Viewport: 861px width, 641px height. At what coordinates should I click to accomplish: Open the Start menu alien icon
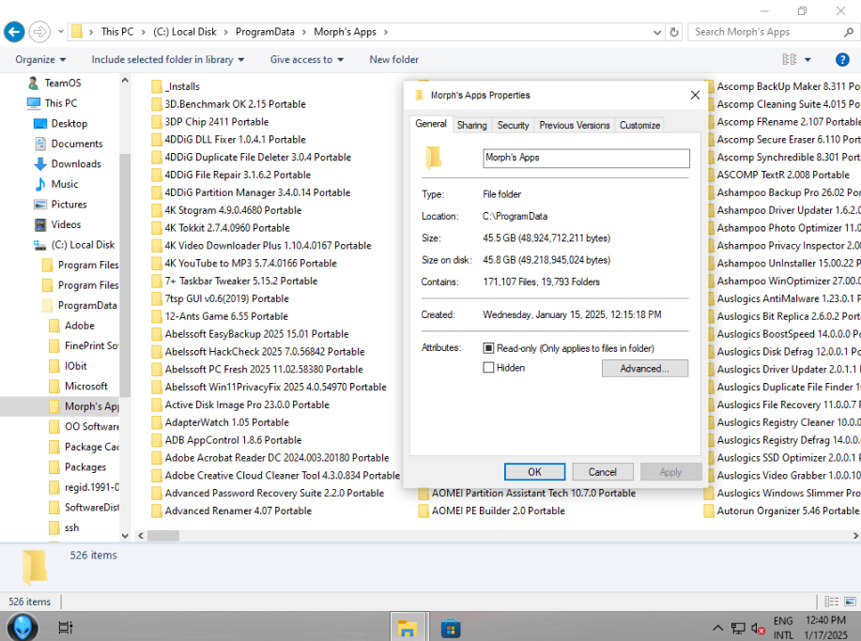click(x=22, y=627)
